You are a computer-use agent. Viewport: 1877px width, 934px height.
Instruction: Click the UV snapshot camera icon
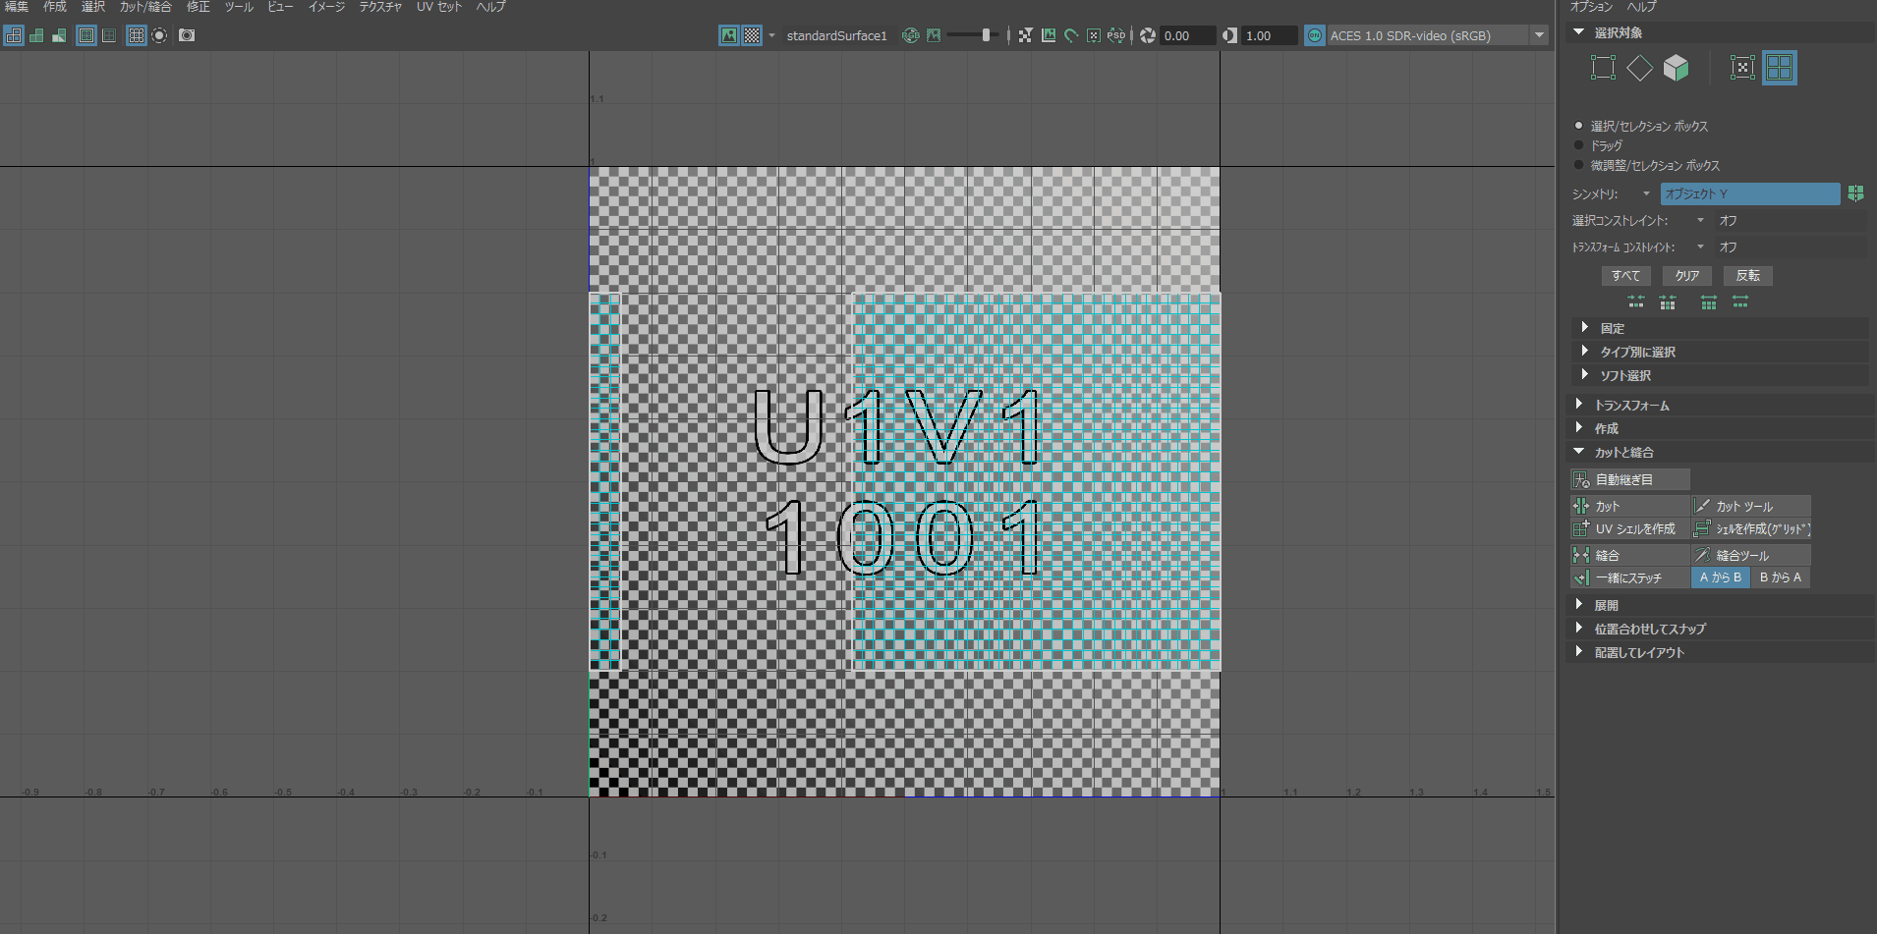point(187,35)
